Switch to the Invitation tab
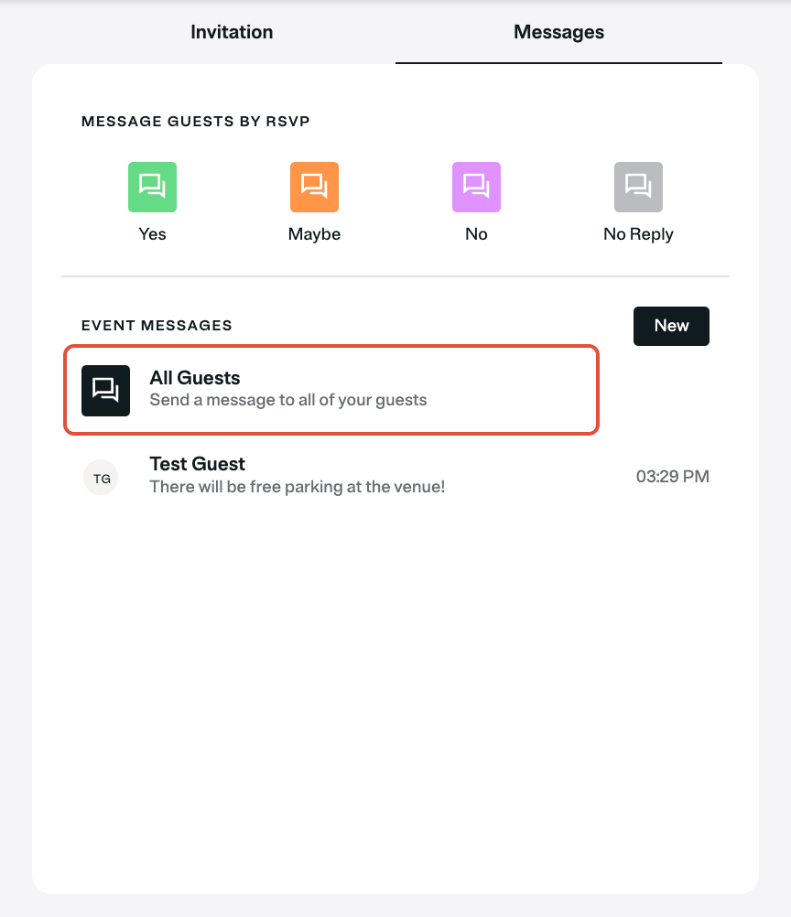 (232, 32)
